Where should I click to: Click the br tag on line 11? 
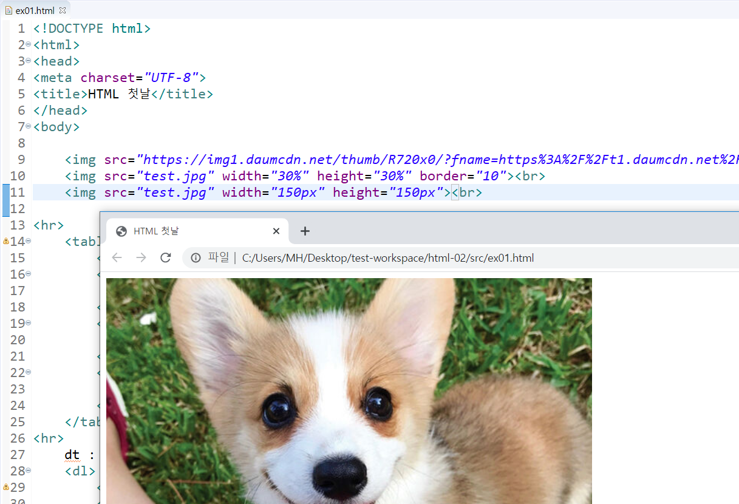point(467,192)
